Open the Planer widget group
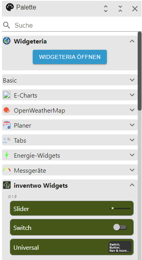Screen dimensions: 142x260 pos(70,125)
